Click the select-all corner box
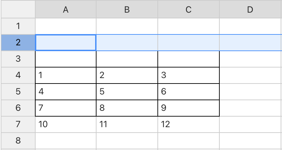Viewport: 282px width, 150px height. point(18,9)
